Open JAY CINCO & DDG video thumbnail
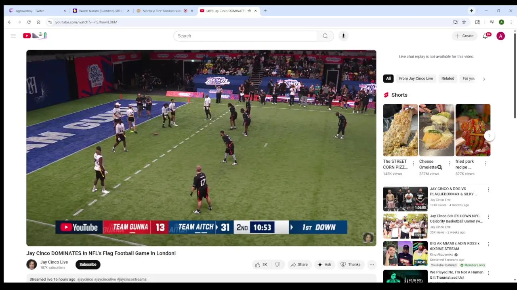Image resolution: width=517 pixels, height=290 pixels. [405, 199]
